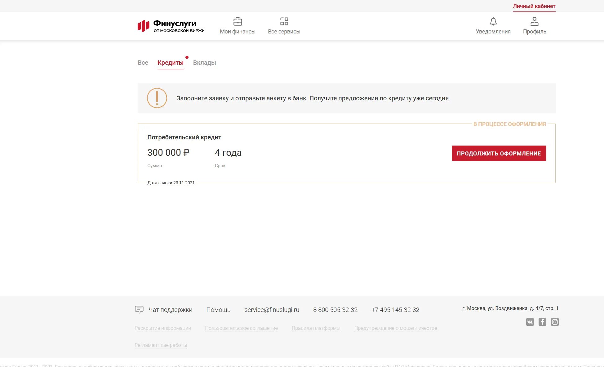Switch to the Кредиты tab
The image size is (604, 367).
171,63
